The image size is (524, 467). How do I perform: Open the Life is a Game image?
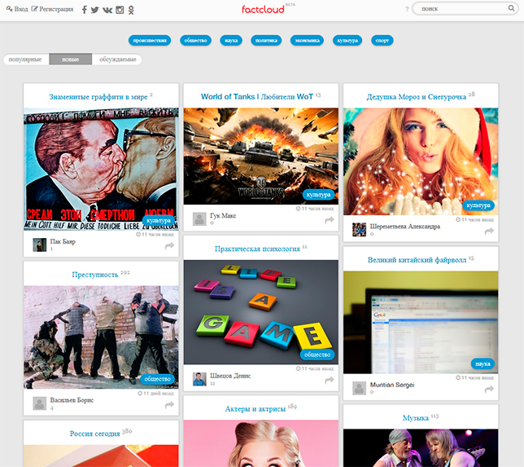point(261,312)
